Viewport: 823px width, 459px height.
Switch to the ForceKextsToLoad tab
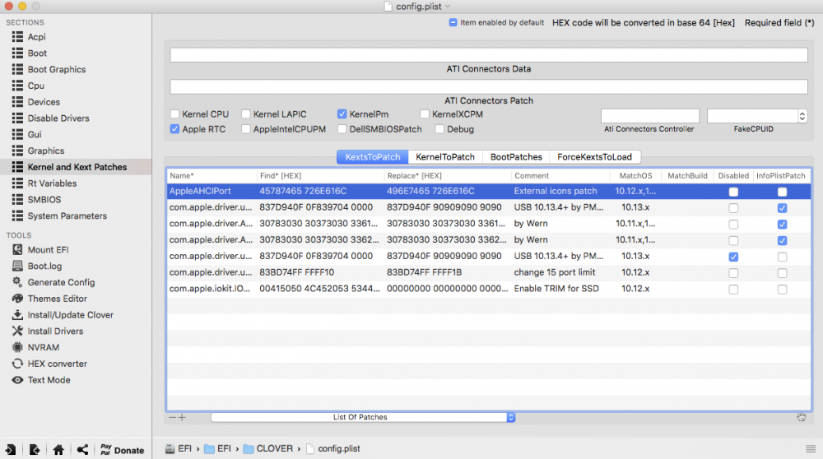click(595, 157)
